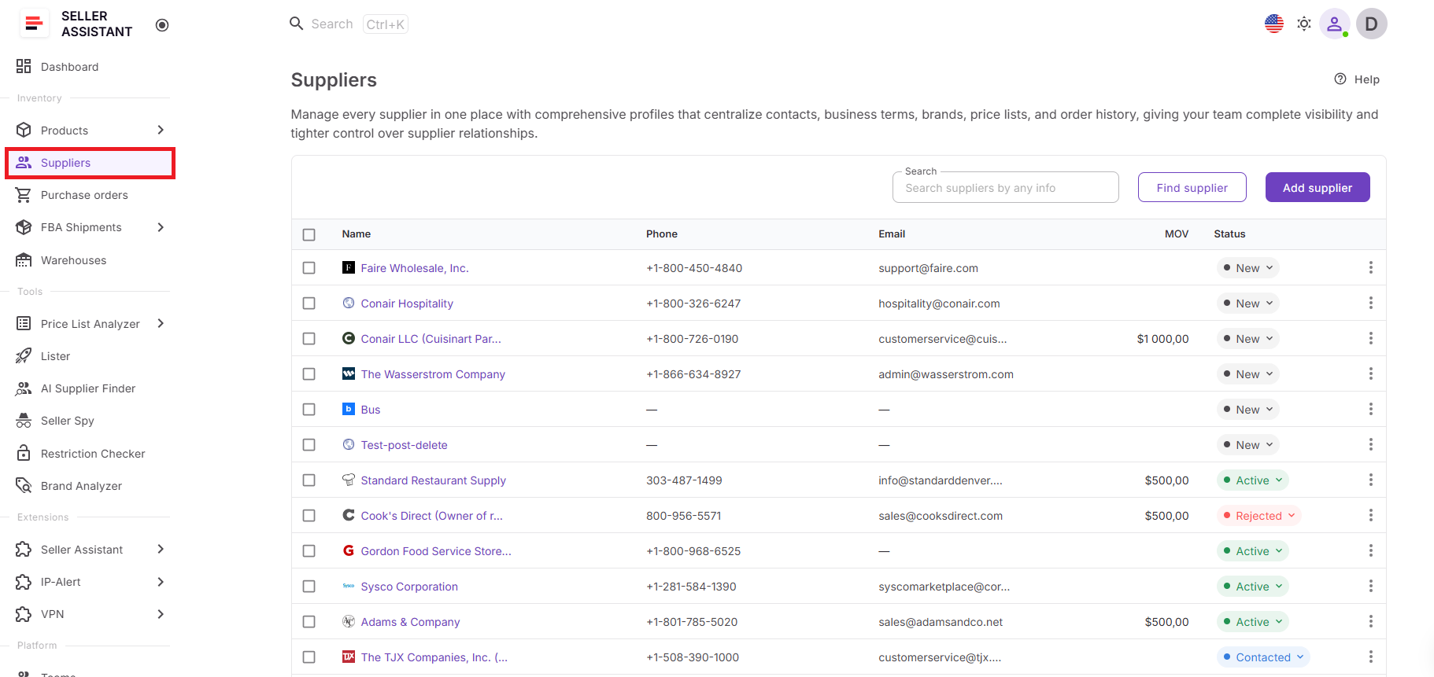Open the US flag marketplace selector

[x=1274, y=24]
